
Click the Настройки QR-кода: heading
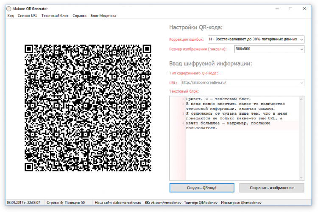click(196, 27)
